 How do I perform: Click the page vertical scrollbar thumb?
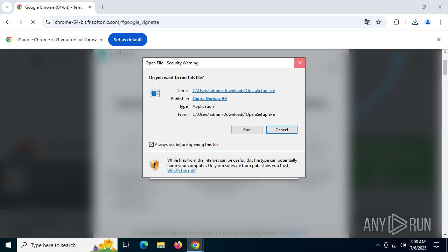[445, 68]
